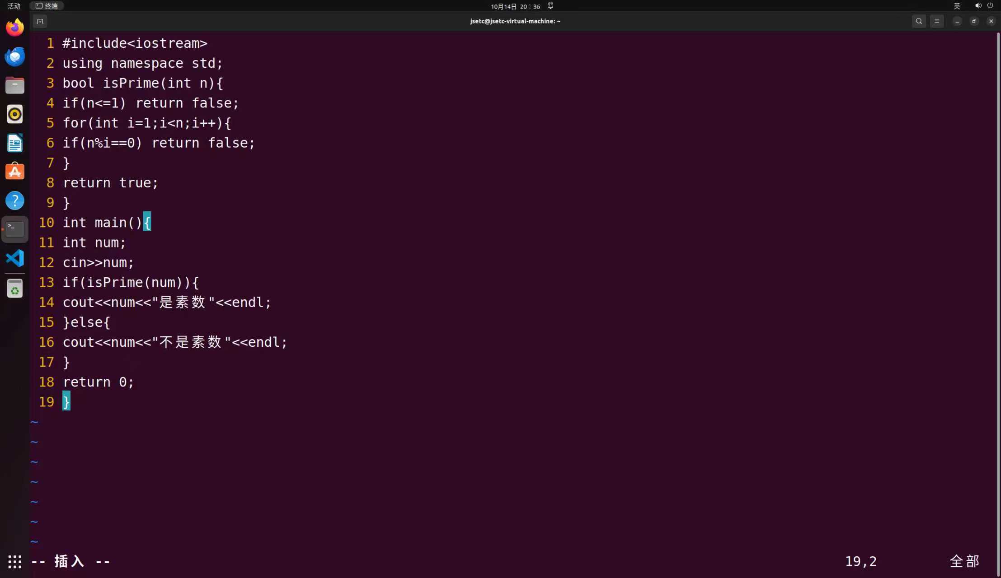
Task: Launch Firefox from the dock
Action: [15, 28]
